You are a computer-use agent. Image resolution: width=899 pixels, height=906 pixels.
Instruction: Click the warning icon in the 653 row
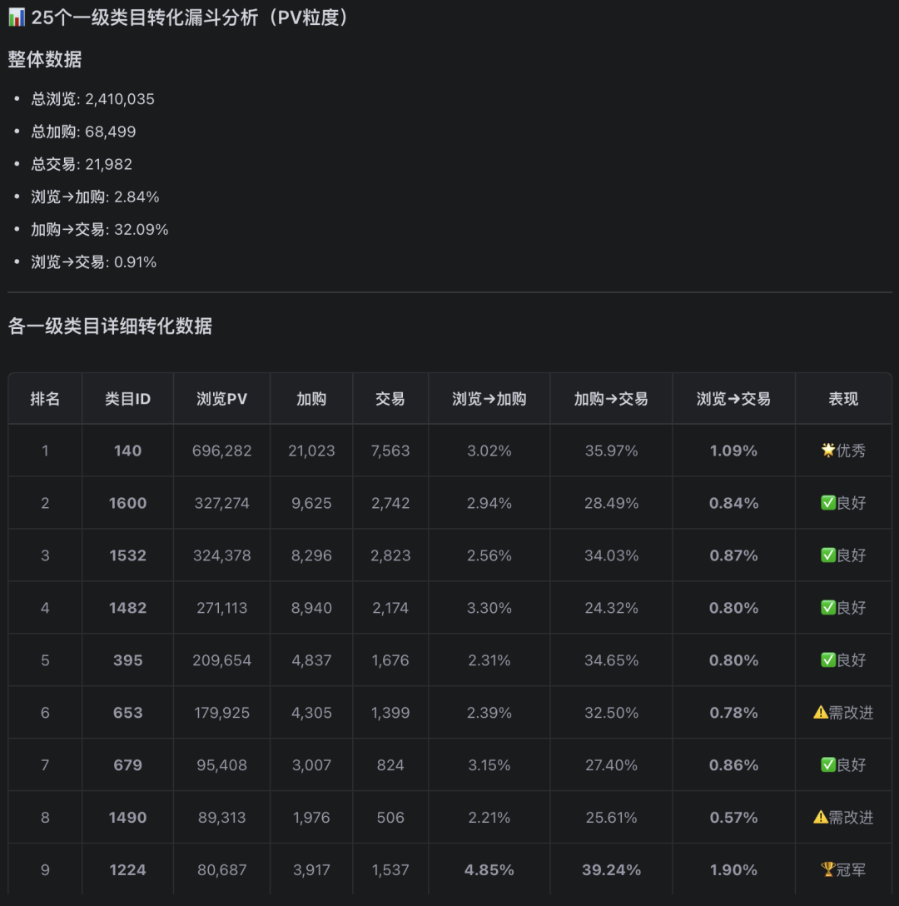pyautogui.click(x=820, y=713)
